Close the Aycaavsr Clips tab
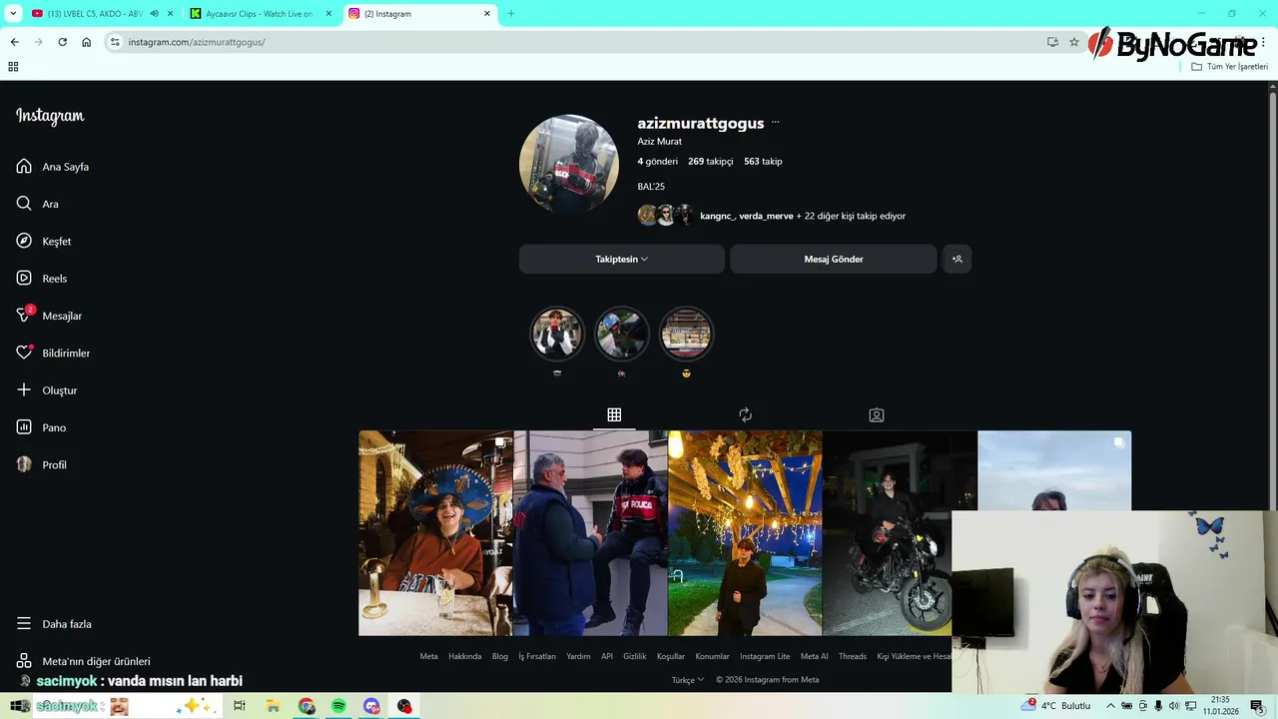This screenshot has height=719, width=1278. click(x=326, y=14)
